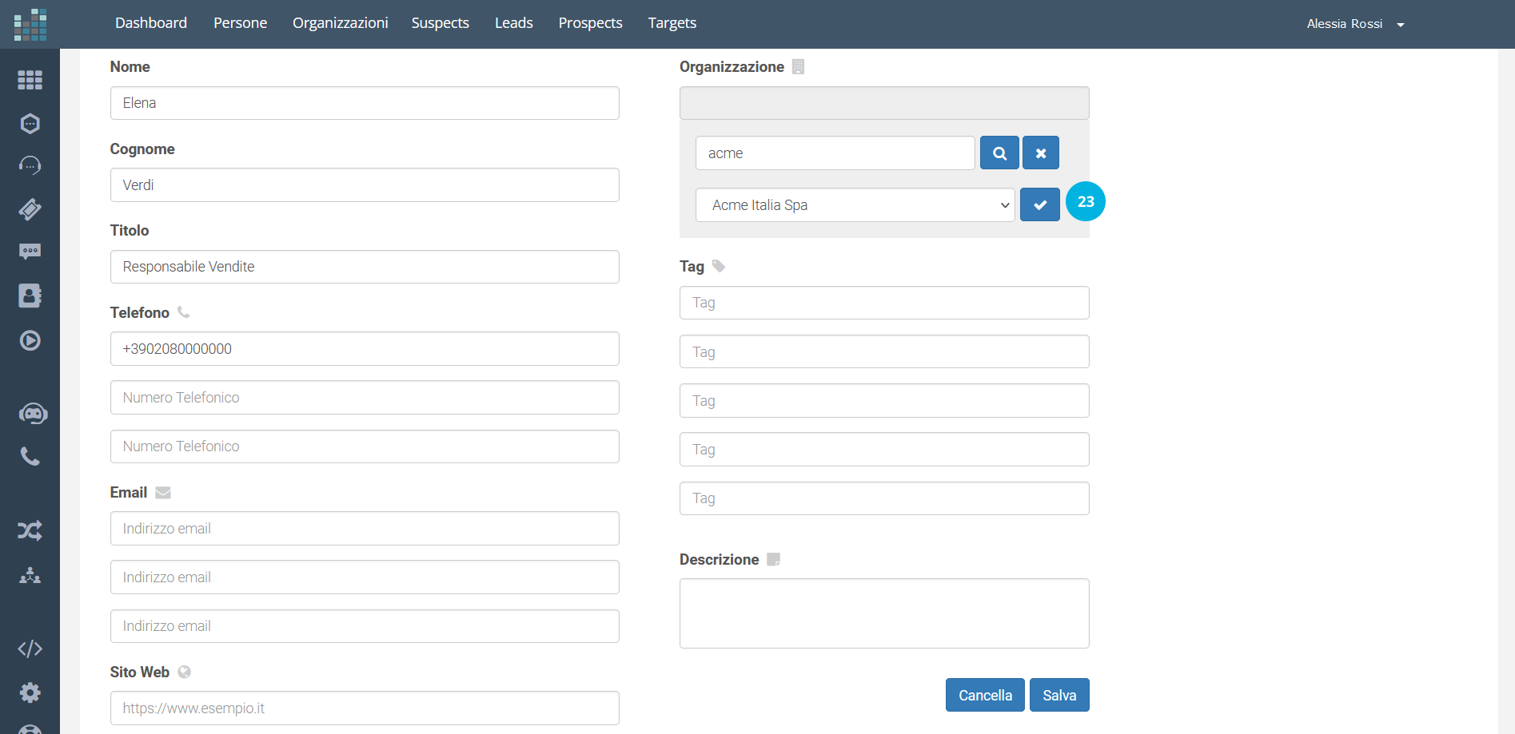1515x734 pixels.
Task: Open Targets menu item
Action: tap(672, 23)
